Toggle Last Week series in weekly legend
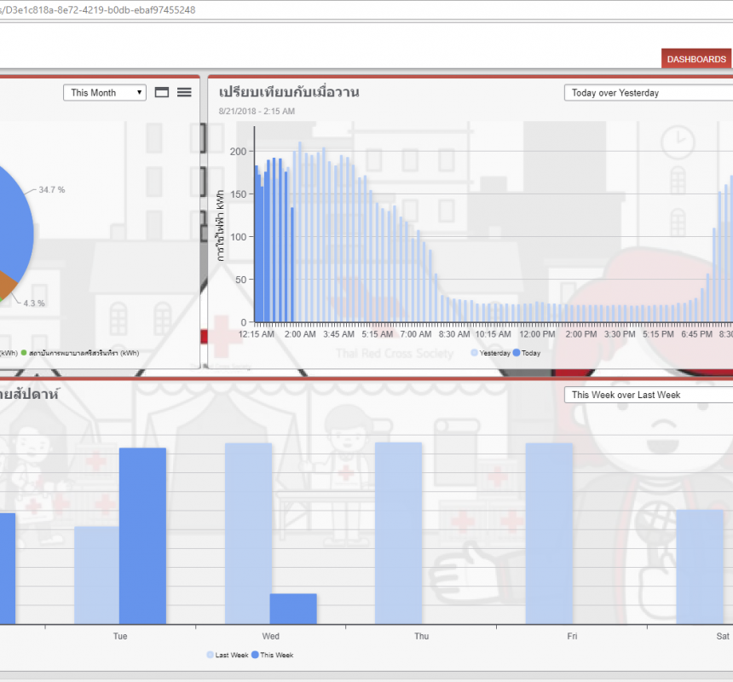The width and height of the screenshot is (733, 682). [x=228, y=655]
